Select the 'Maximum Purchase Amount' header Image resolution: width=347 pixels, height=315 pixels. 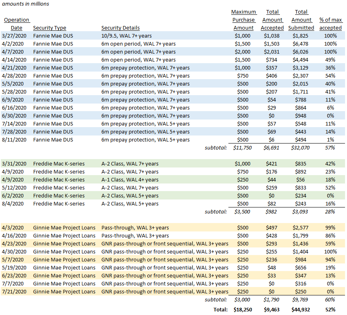point(244,20)
